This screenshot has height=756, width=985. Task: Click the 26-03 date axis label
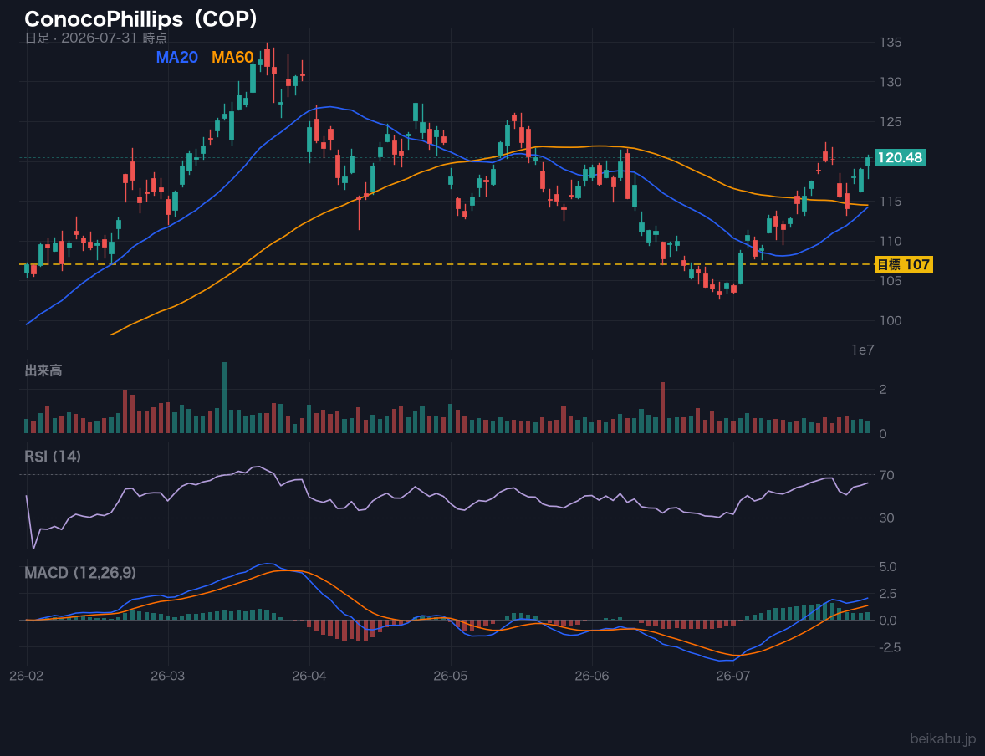click(168, 677)
